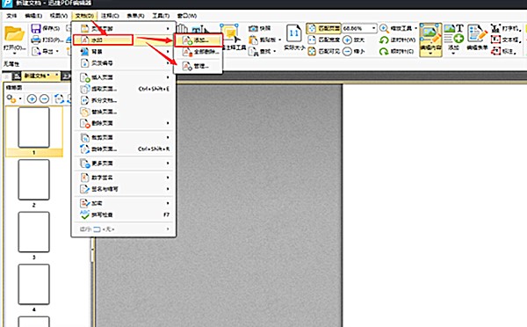
Task: Click the Print icon in toolbar
Action: point(36,40)
